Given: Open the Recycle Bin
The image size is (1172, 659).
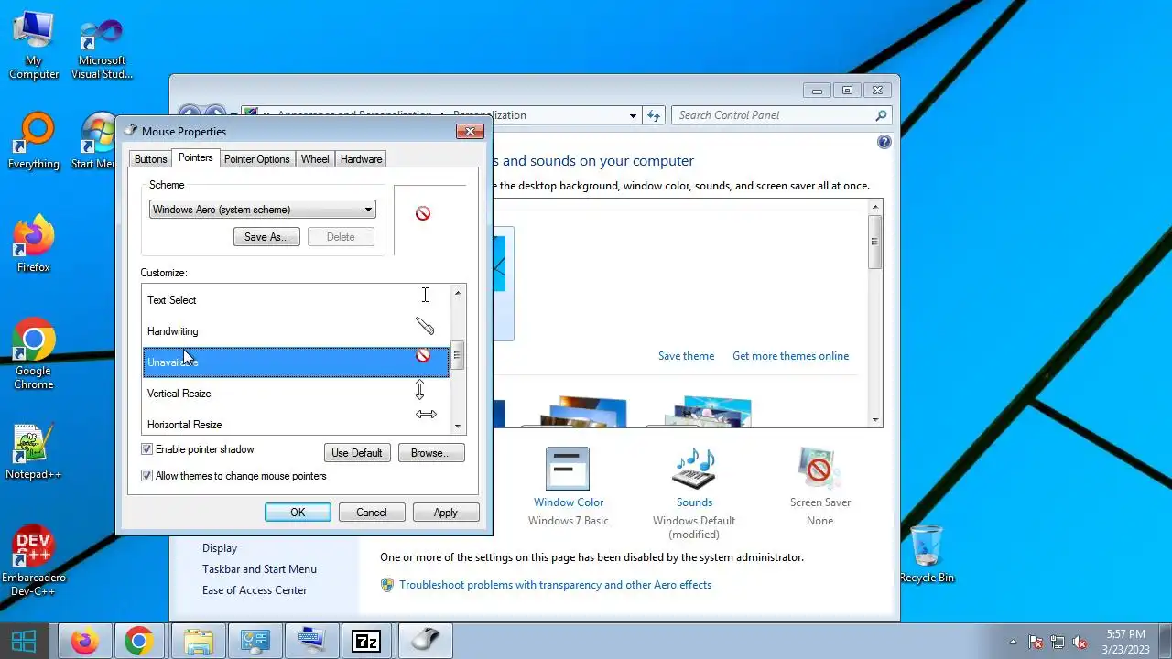Looking at the screenshot, I should [x=927, y=554].
